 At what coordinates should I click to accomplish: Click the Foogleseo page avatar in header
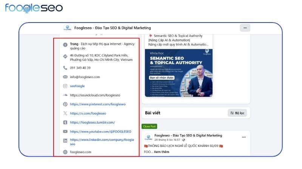68,28
